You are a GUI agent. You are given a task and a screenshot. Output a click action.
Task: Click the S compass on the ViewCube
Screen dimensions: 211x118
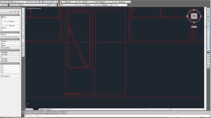194,22
